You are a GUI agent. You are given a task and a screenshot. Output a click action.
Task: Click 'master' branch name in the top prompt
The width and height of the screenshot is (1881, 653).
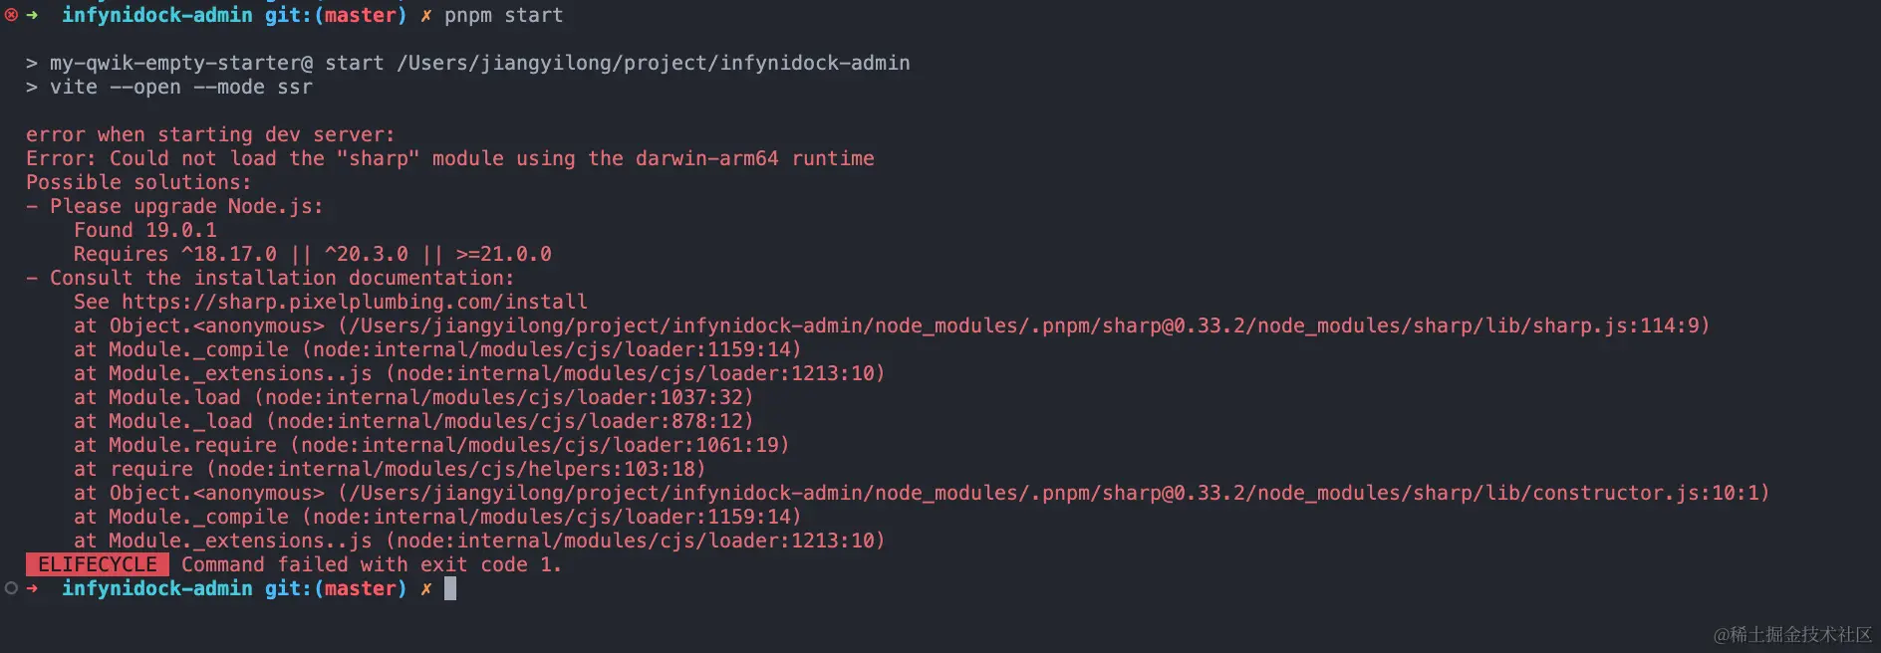pos(360,15)
